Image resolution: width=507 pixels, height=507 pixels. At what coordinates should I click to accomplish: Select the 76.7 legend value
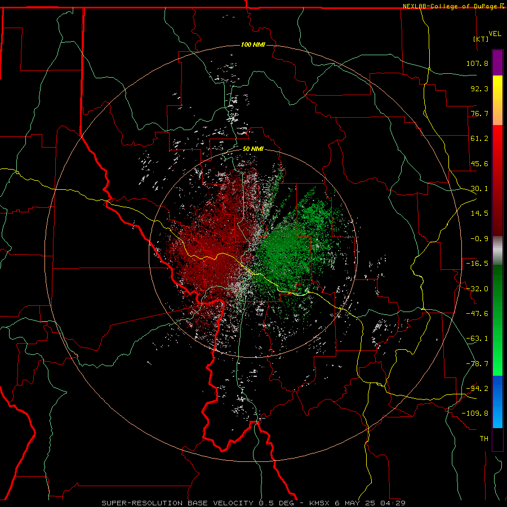(479, 113)
